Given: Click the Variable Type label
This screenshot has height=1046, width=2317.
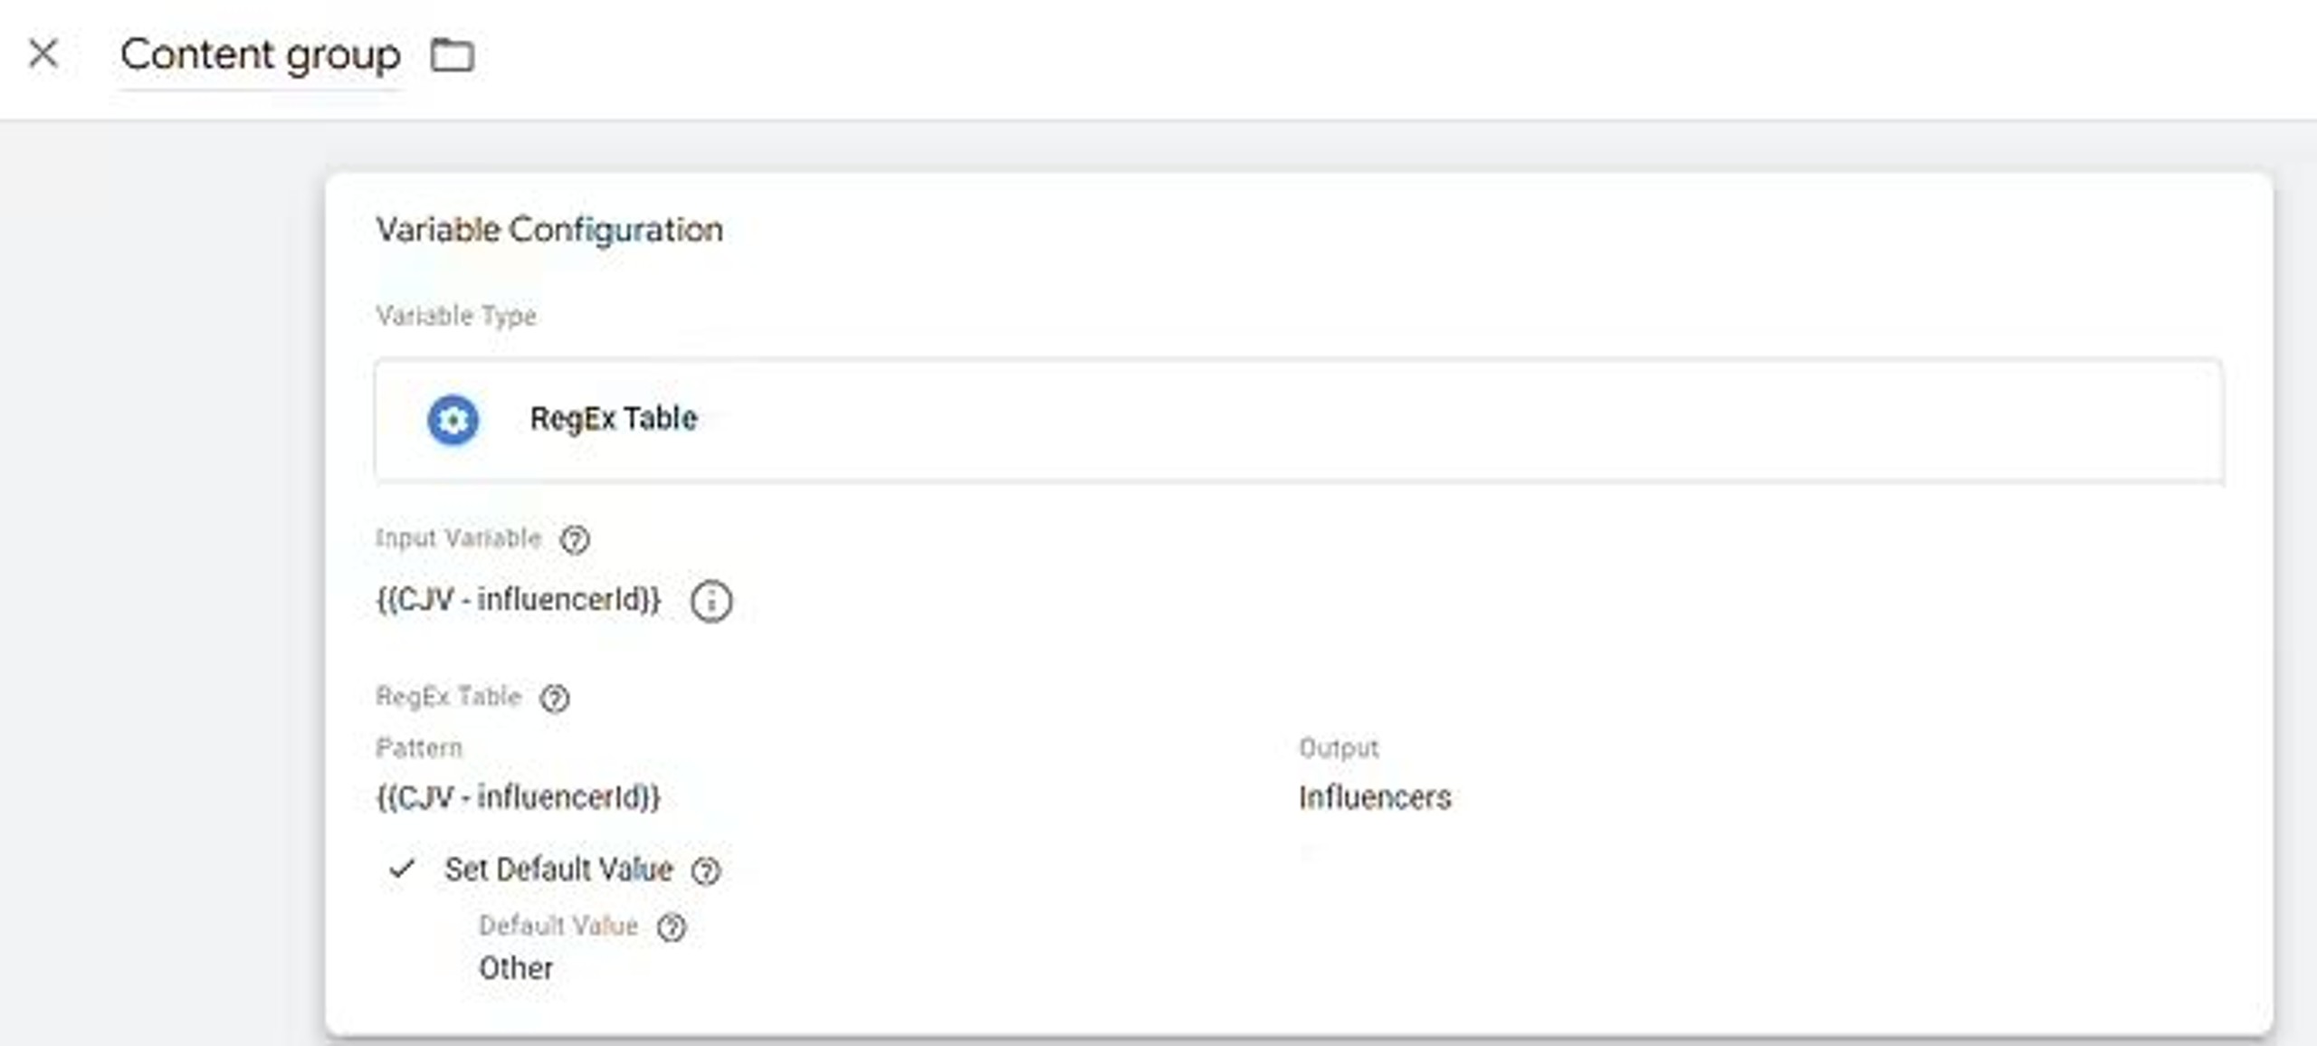Looking at the screenshot, I should [456, 316].
